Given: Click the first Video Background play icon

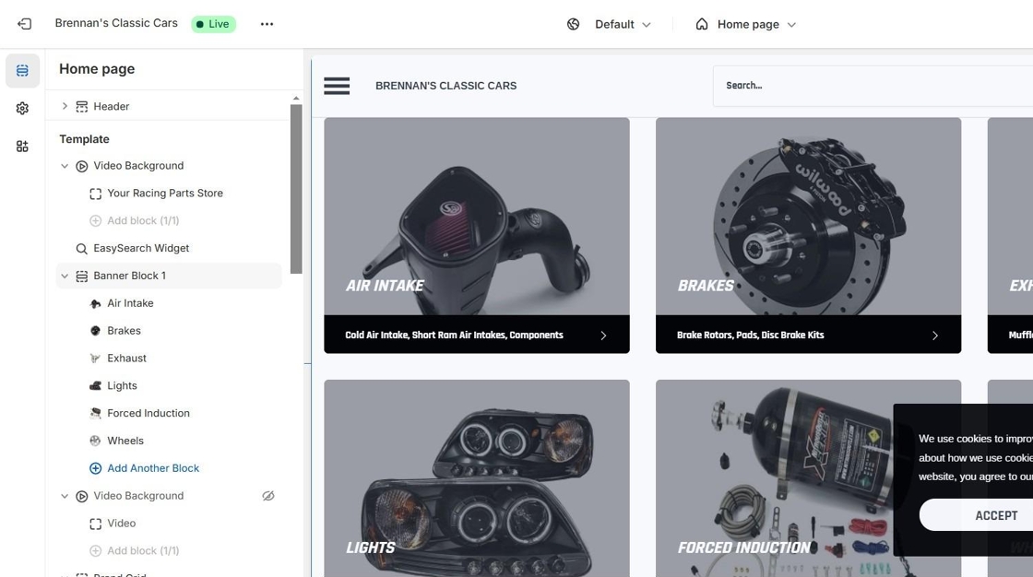Looking at the screenshot, I should pyautogui.click(x=82, y=166).
